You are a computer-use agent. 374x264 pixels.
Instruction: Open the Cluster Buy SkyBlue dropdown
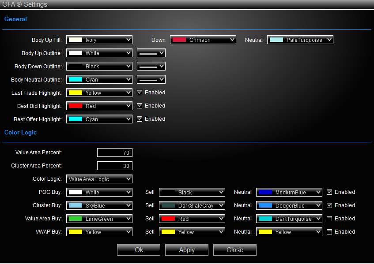[x=99, y=205]
